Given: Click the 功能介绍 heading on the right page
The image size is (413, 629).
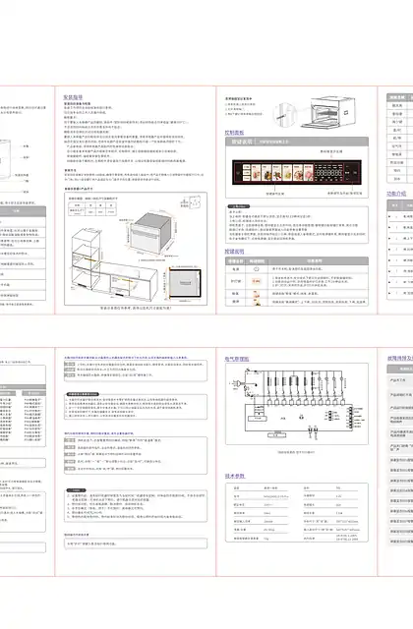Looking at the screenshot, I should (396, 194).
